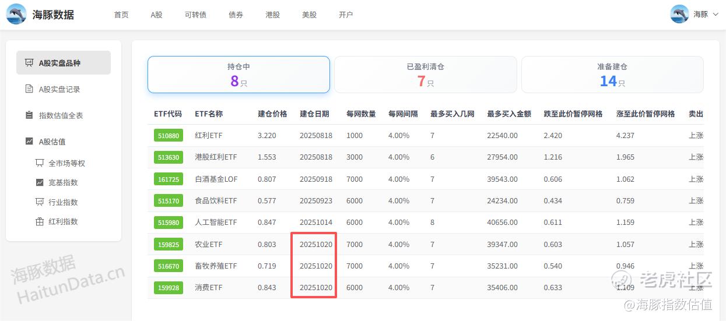726x321 pixels.
Task: Click the 20250923 build date cell
Action: [316, 201]
